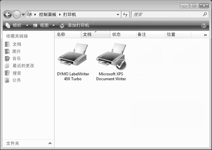This screenshot has width=212, height=150.
Task: Select 打印机 in the address breadcrumb
Action: pyautogui.click(x=69, y=14)
